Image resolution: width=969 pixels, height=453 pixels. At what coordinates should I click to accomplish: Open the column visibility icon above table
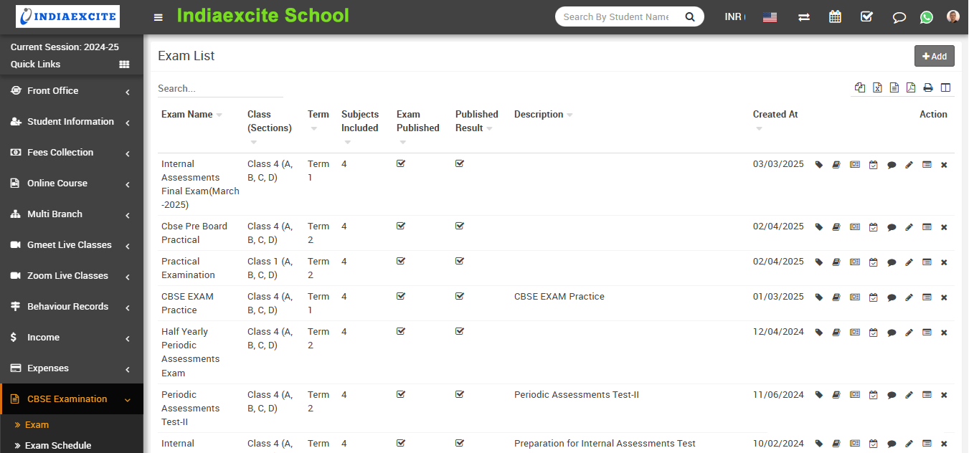[945, 88]
